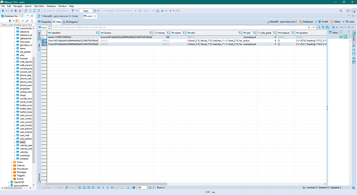Open result set settings gear icon
Screen dimensions: 357x195
(x=134, y=187)
